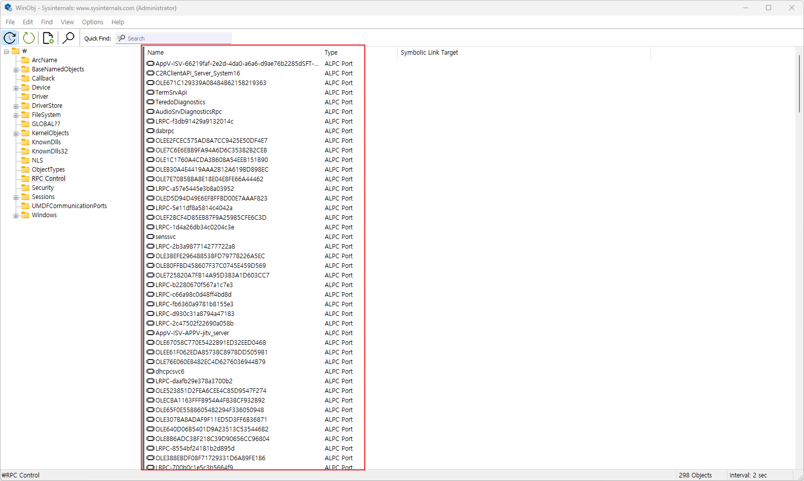Click the Security folder icon in tree
This screenshot has width=804, height=481.
[25, 188]
